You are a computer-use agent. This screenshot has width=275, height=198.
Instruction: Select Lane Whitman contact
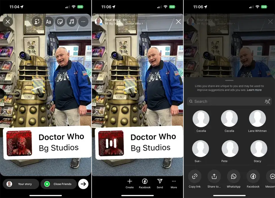pos(257,121)
